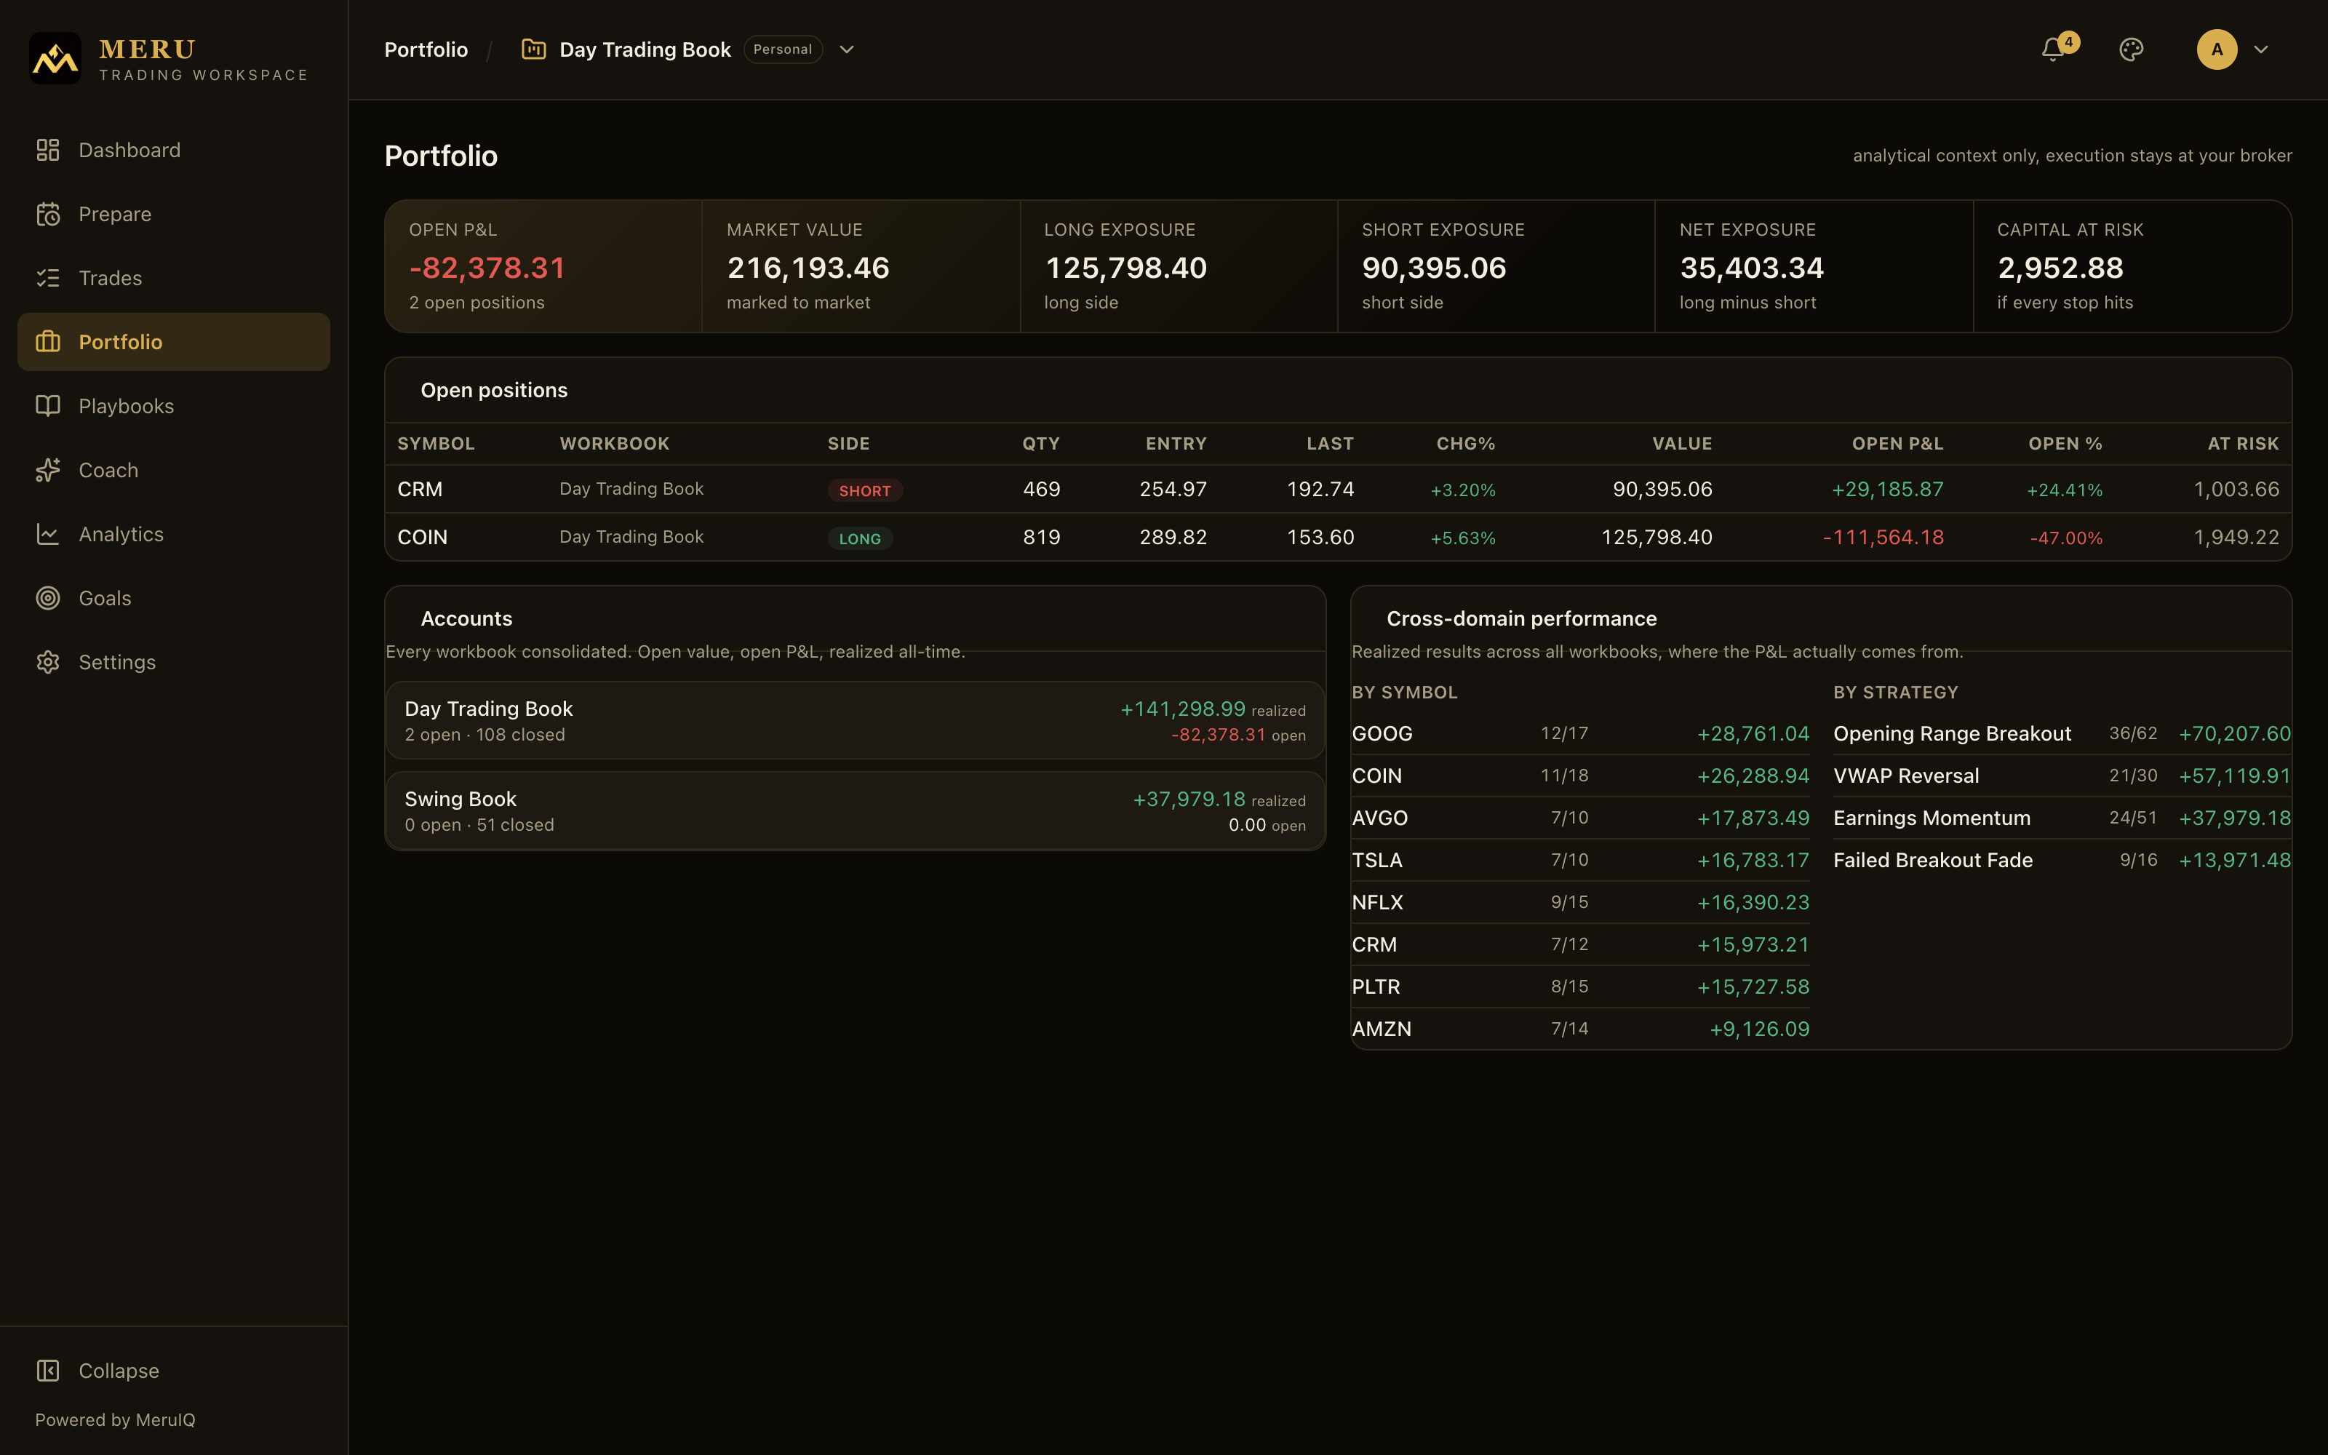Open the Goals menu item
This screenshot has width=2328, height=1455.
173,597
